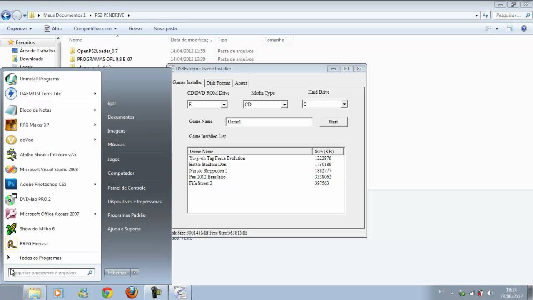533x300 pixels.
Task: Toggle the Explorer preview pane icon
Action: click(510, 28)
